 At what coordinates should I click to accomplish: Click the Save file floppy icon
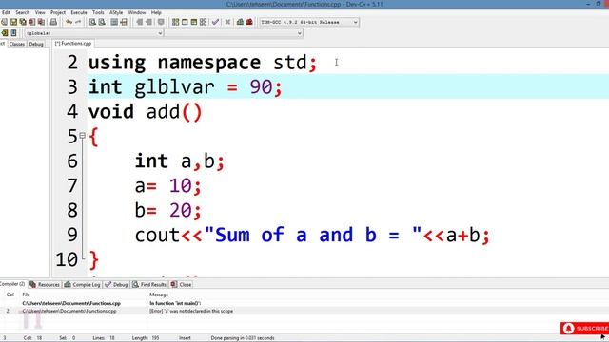coord(13,22)
